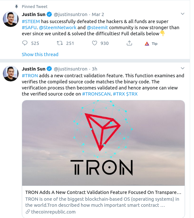Click Show this thread link
The height and width of the screenshot is (218, 194).
[x=40, y=55]
